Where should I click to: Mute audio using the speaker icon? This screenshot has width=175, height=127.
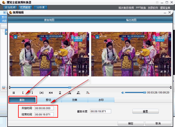(x=123, y=93)
